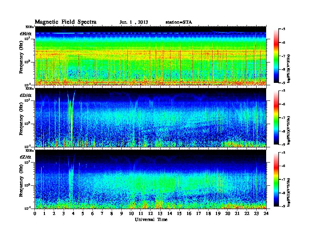Click hour "14" on the Universal Time axis
Image resolution: width=317 pixels, height=245 pixels.
170,214
